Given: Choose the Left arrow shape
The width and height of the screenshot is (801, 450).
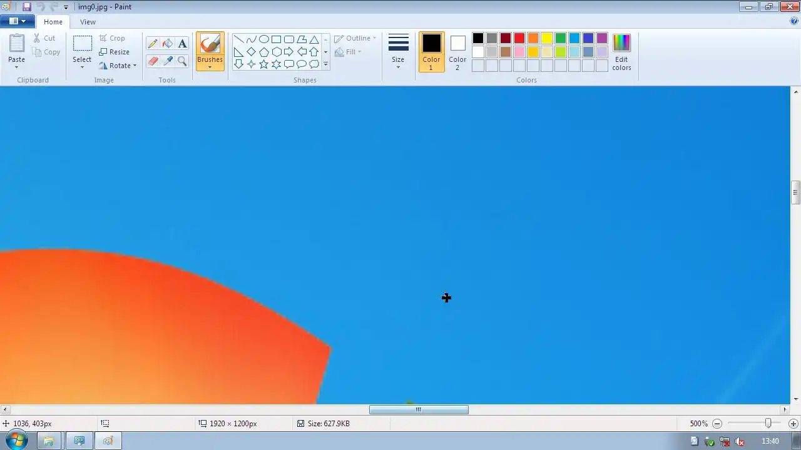Looking at the screenshot, I should (x=301, y=52).
